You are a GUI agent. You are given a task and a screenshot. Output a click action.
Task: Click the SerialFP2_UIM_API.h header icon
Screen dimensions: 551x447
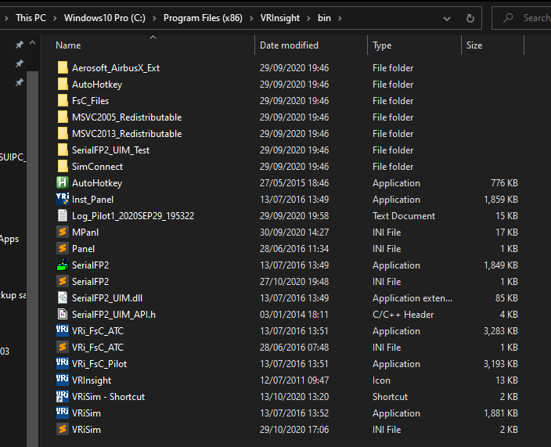point(63,314)
